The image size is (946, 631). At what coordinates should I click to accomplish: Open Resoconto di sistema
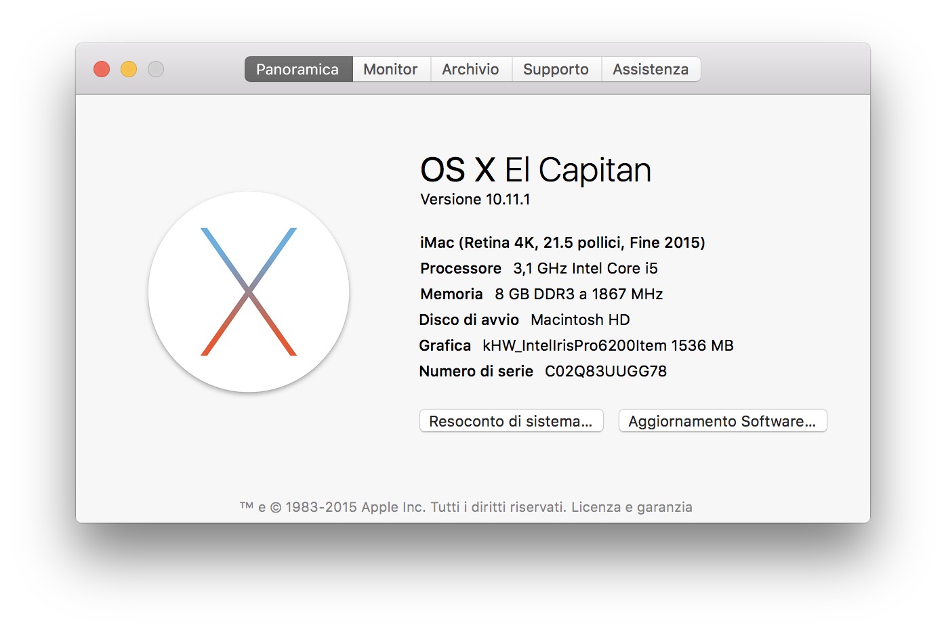point(511,421)
